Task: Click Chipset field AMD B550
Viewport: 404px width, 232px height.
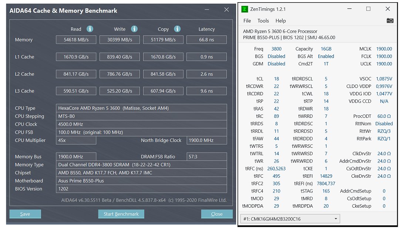Action: pos(141,173)
